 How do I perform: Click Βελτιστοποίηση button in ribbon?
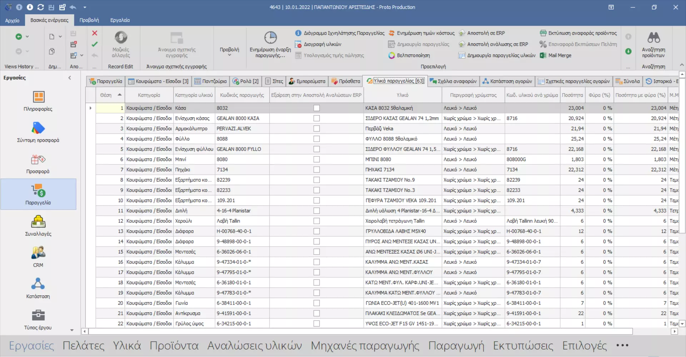pos(409,55)
